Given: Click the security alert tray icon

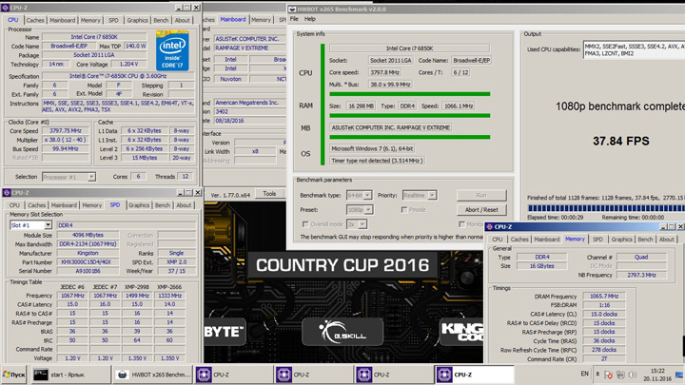Looking at the screenshot, I should click(x=608, y=375).
